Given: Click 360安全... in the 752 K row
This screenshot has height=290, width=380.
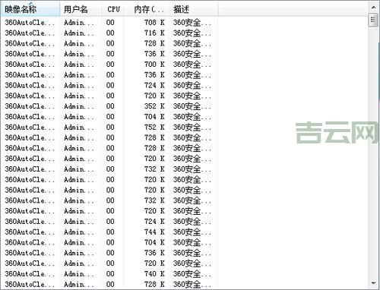Looking at the screenshot, I should [192, 127].
